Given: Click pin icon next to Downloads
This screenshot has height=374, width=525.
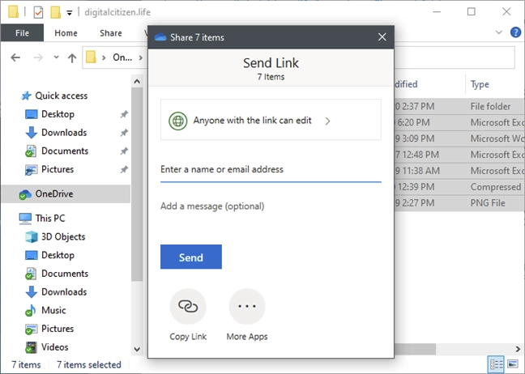Looking at the screenshot, I should coord(124,133).
